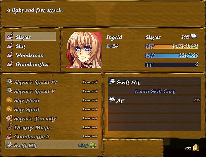Click the skill list scroll-up arrow
The height and width of the screenshot is (157, 206).
click(52, 75)
